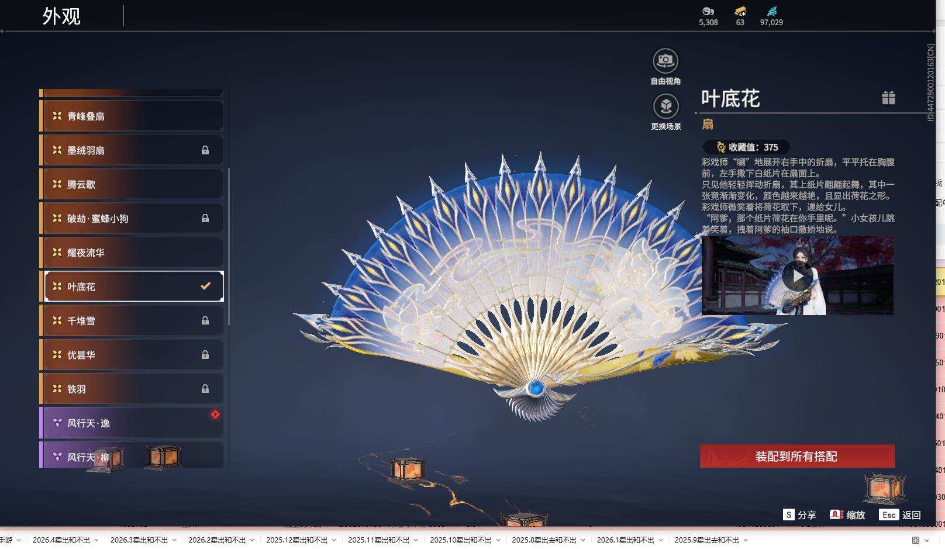Toggle the lock on 墨绒羽扇 entry
Image resolution: width=945 pixels, height=549 pixels.
pyautogui.click(x=205, y=150)
